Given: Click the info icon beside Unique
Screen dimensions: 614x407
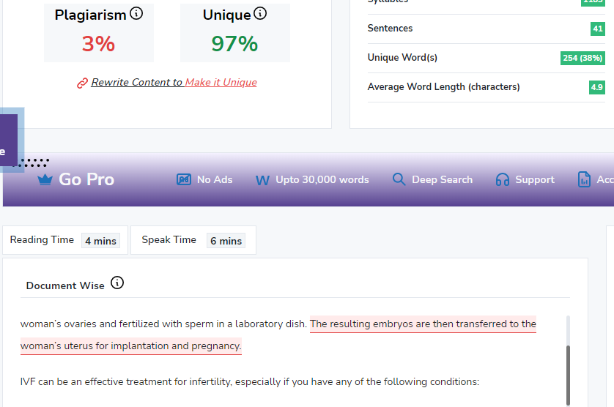Looking at the screenshot, I should 260,14.
